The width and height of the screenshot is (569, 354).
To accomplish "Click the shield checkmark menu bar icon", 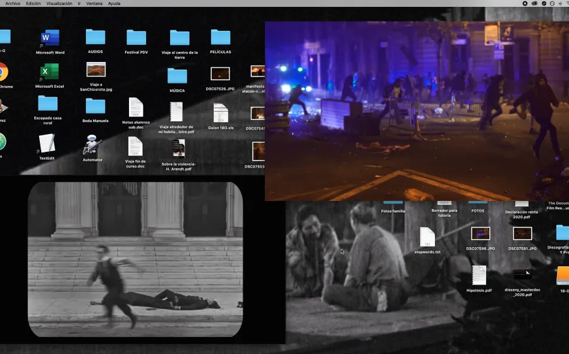I will [544, 3].
